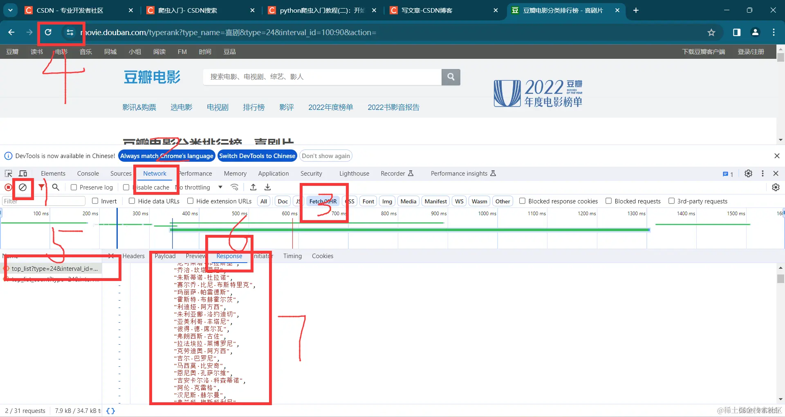Open Chrome profile menu
The image size is (785, 417).
pyautogui.click(x=755, y=32)
